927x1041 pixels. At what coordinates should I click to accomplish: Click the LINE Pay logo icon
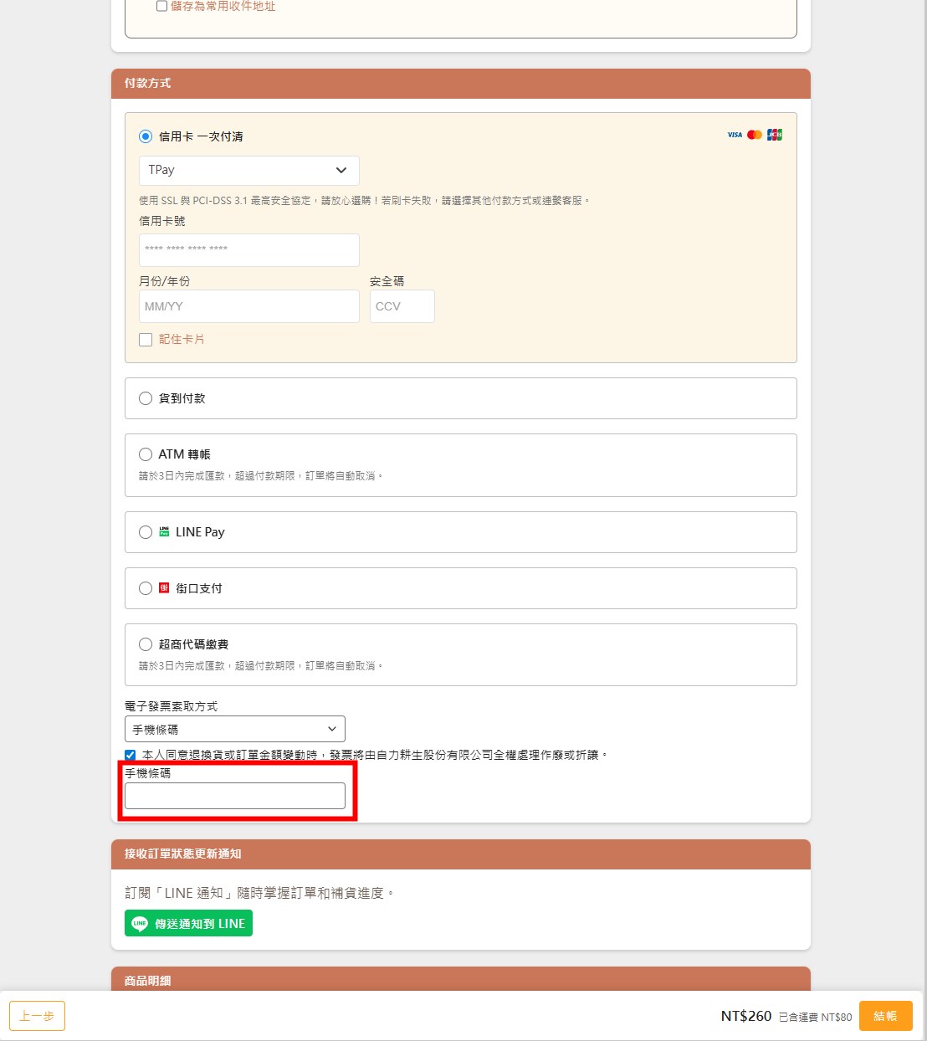click(164, 531)
